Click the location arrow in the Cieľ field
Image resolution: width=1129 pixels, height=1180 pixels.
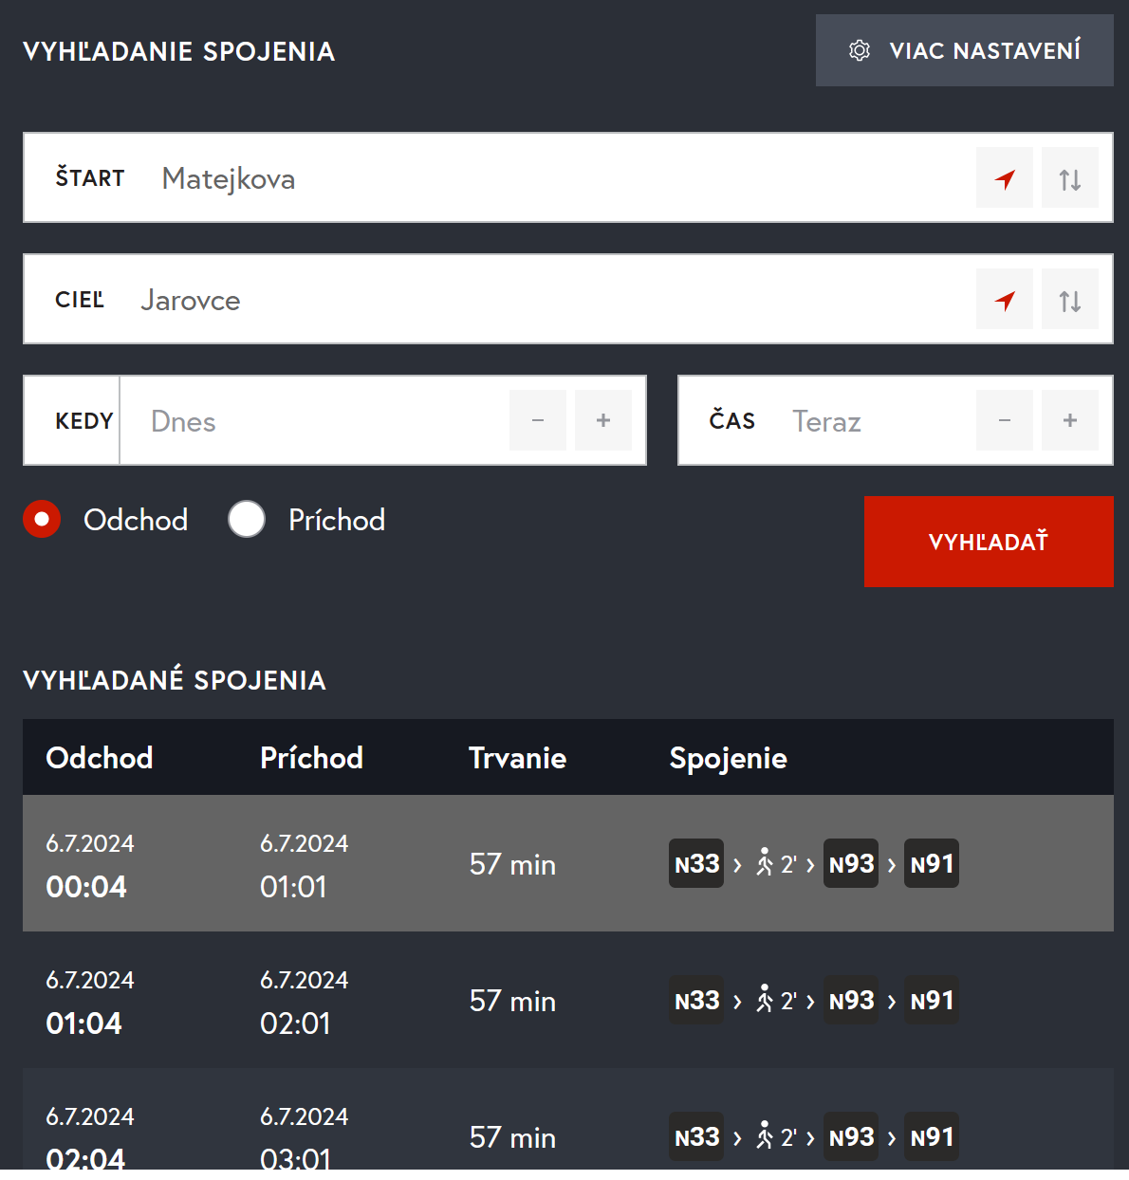pyautogui.click(x=1005, y=300)
